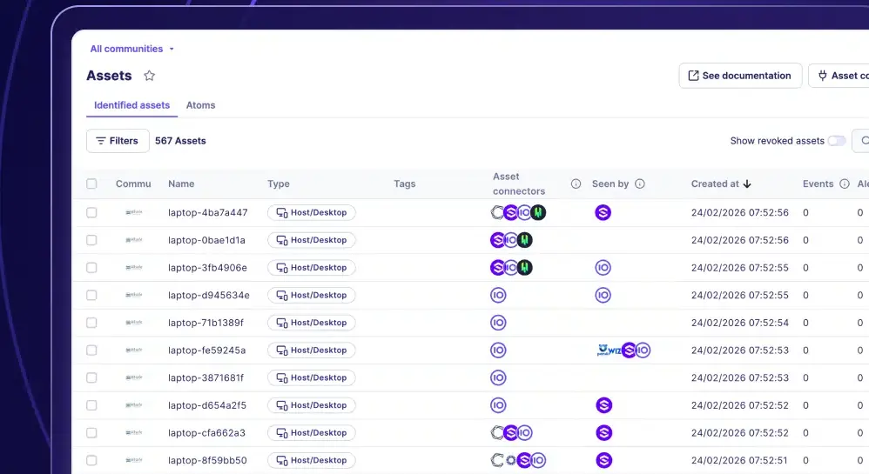This screenshot has width=869, height=474.
Task: Click Seen by icon for laptop-8f59bb50
Action: coord(603,460)
